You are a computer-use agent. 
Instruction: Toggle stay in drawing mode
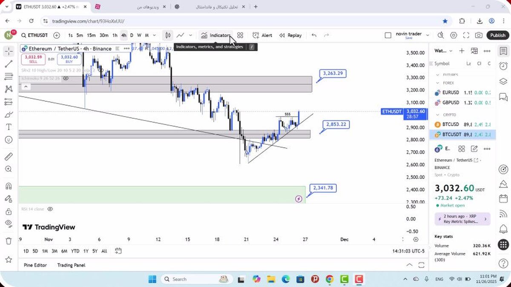coord(9,198)
